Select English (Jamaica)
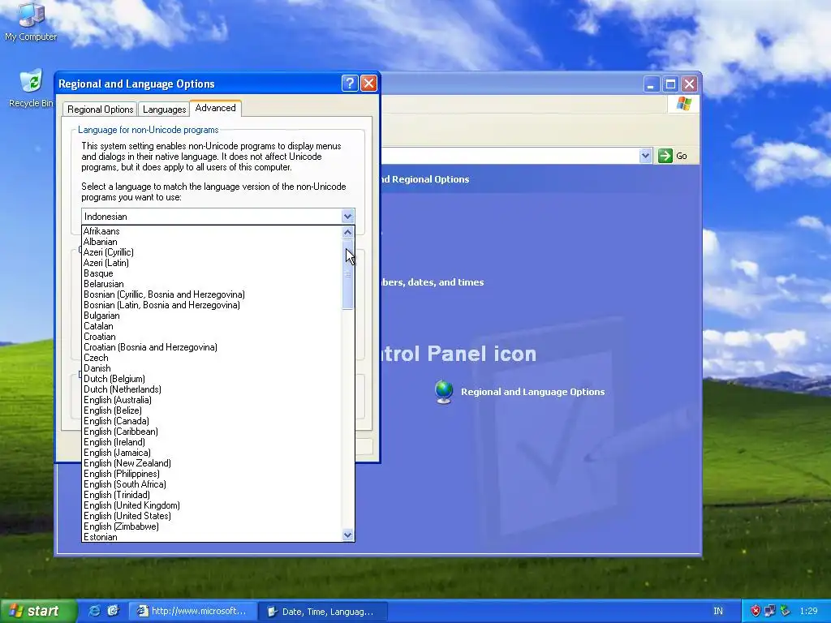 [212, 453]
